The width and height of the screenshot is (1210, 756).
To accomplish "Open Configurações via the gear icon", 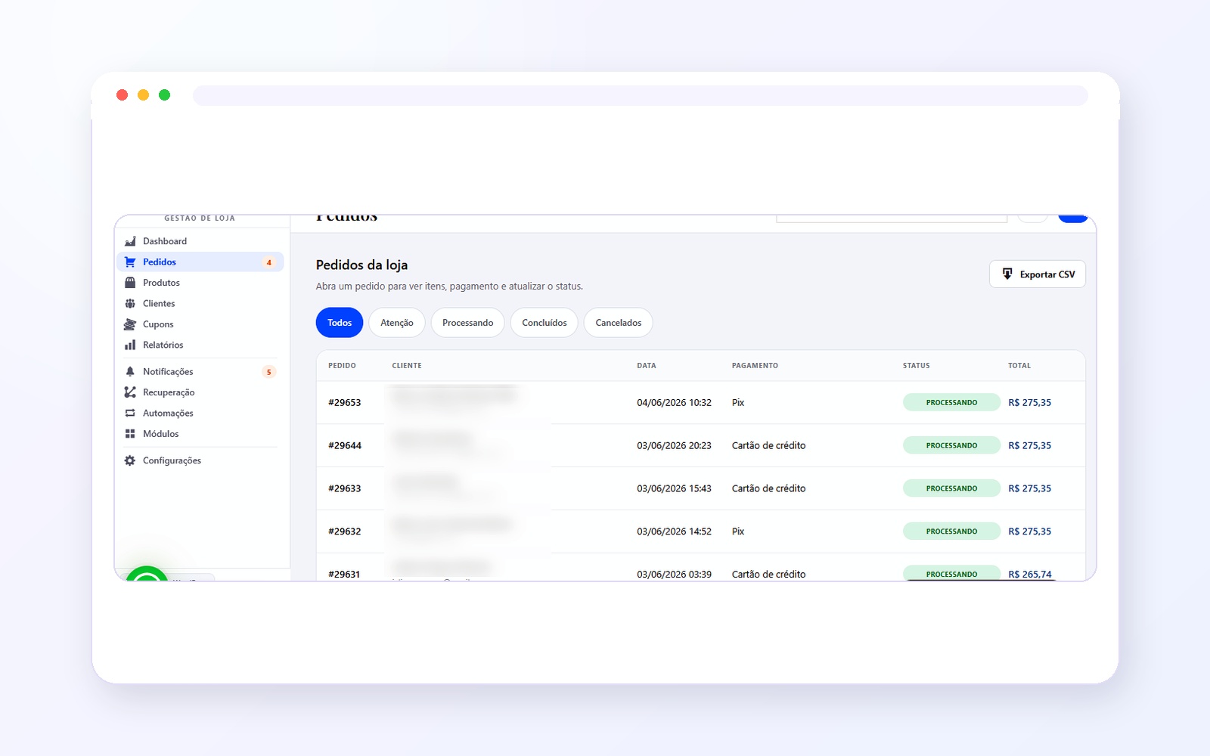I will [x=130, y=460].
